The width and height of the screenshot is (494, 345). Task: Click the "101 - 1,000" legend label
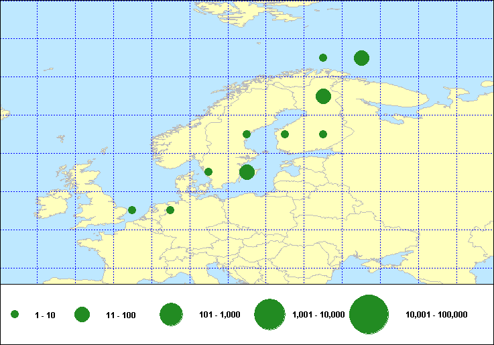pos(221,315)
